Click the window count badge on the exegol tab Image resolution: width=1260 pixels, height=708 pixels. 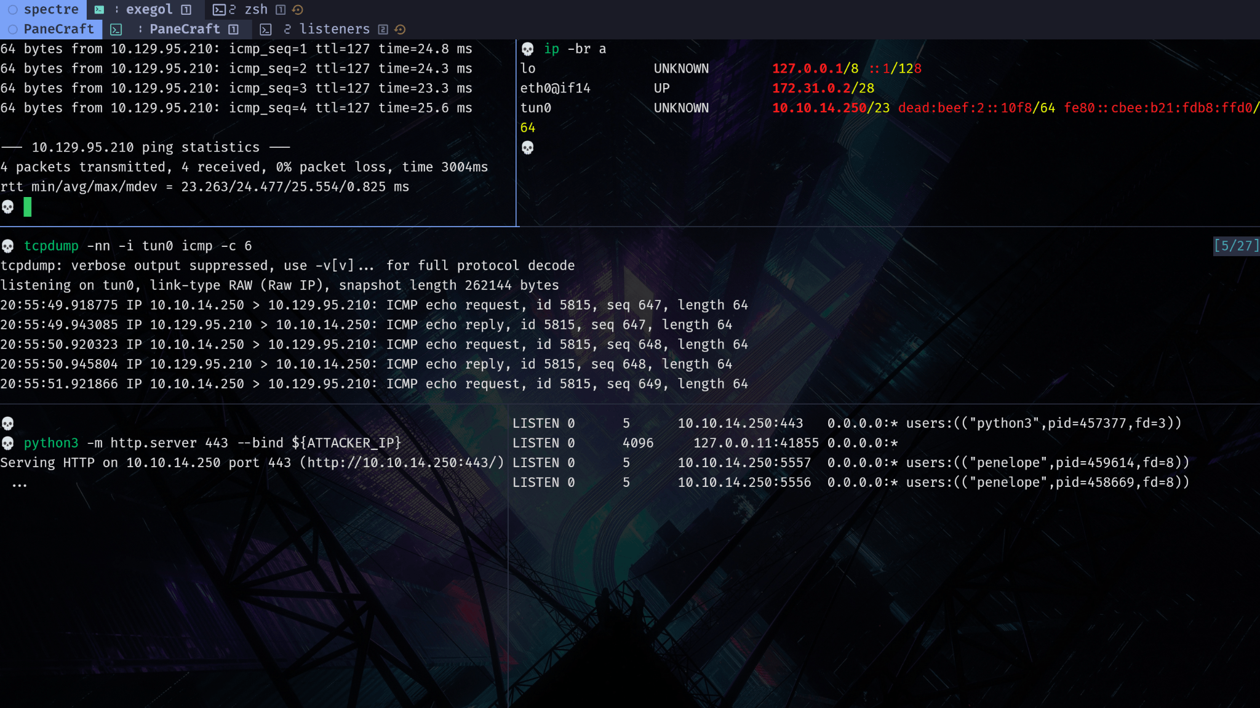coord(186,9)
